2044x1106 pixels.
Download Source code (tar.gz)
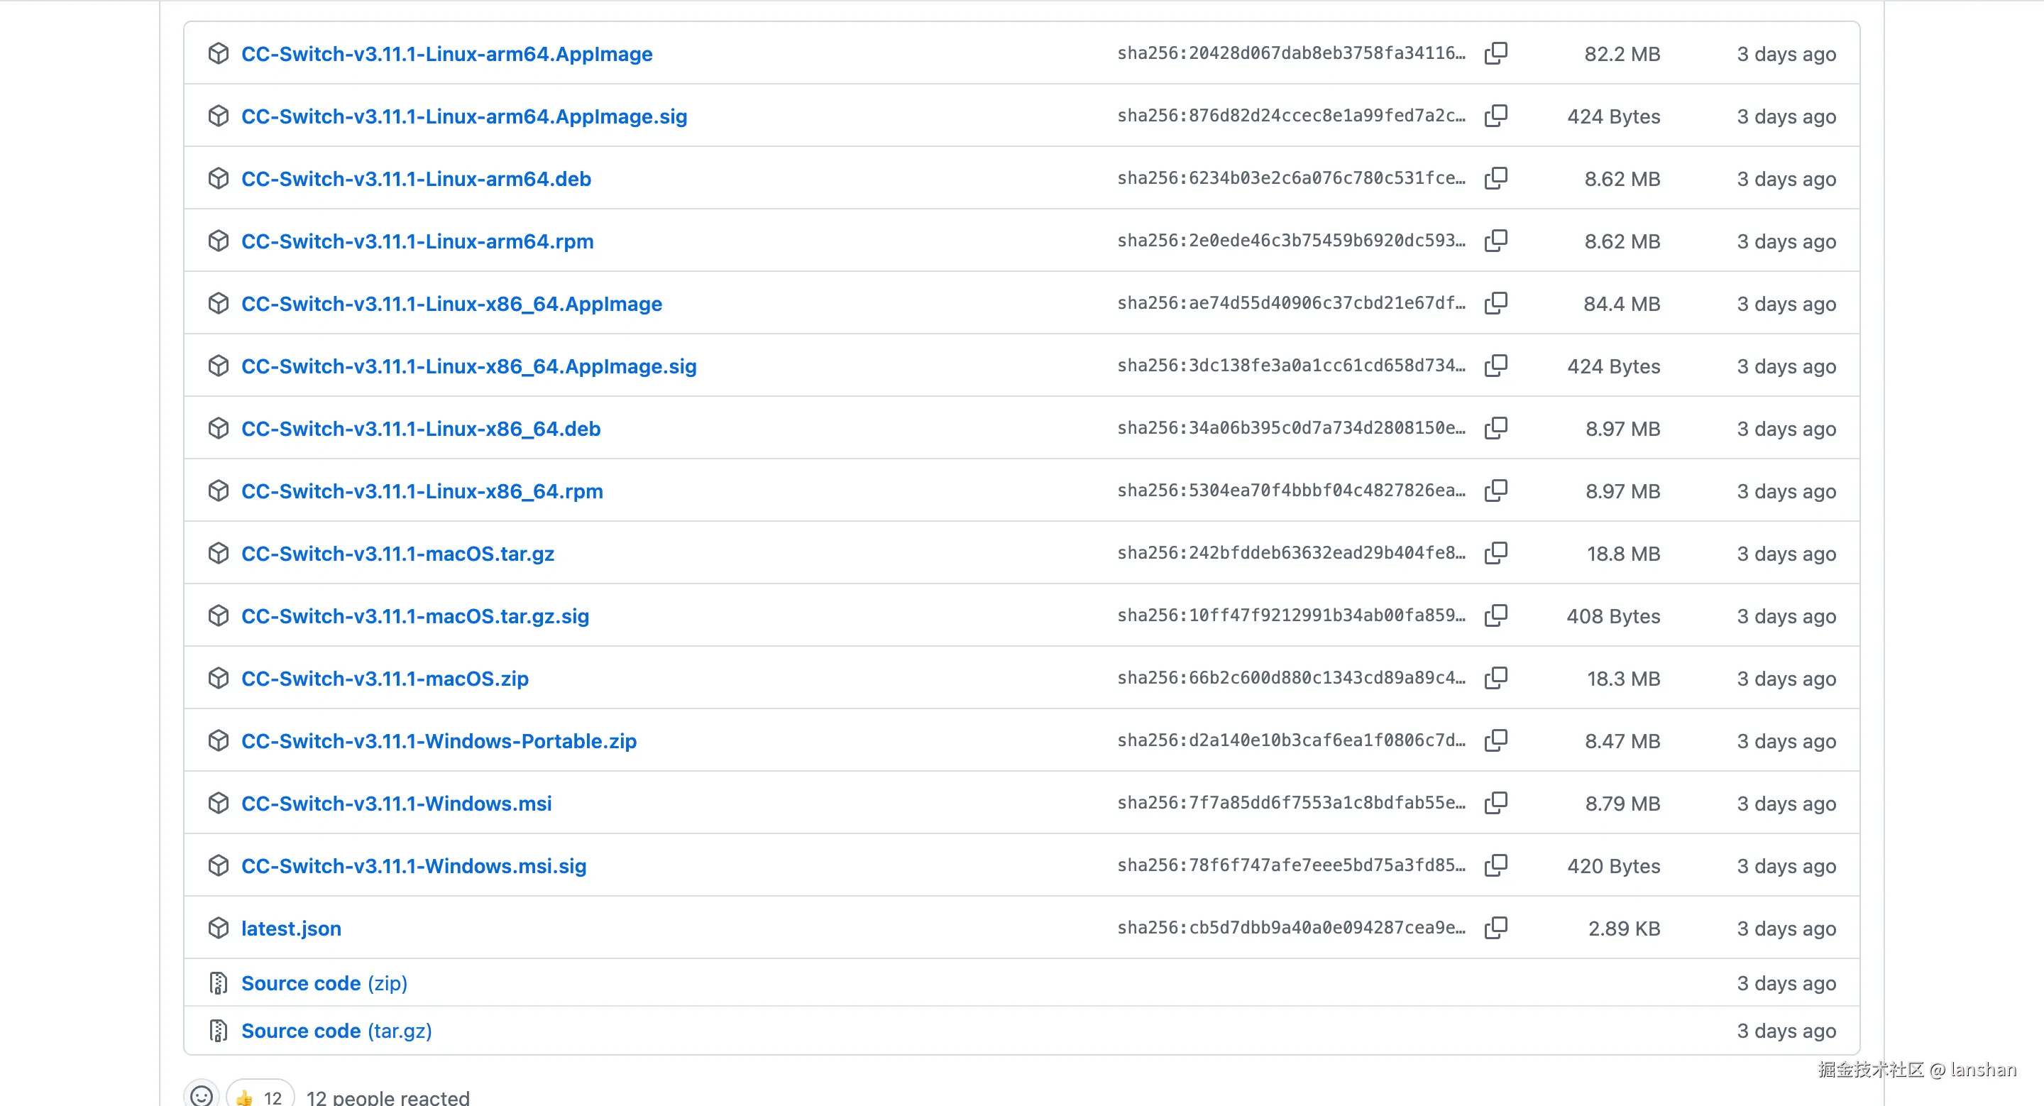click(x=336, y=1031)
